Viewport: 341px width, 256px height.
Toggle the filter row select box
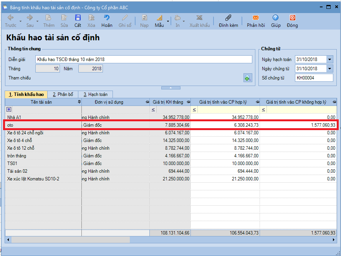[9, 109]
